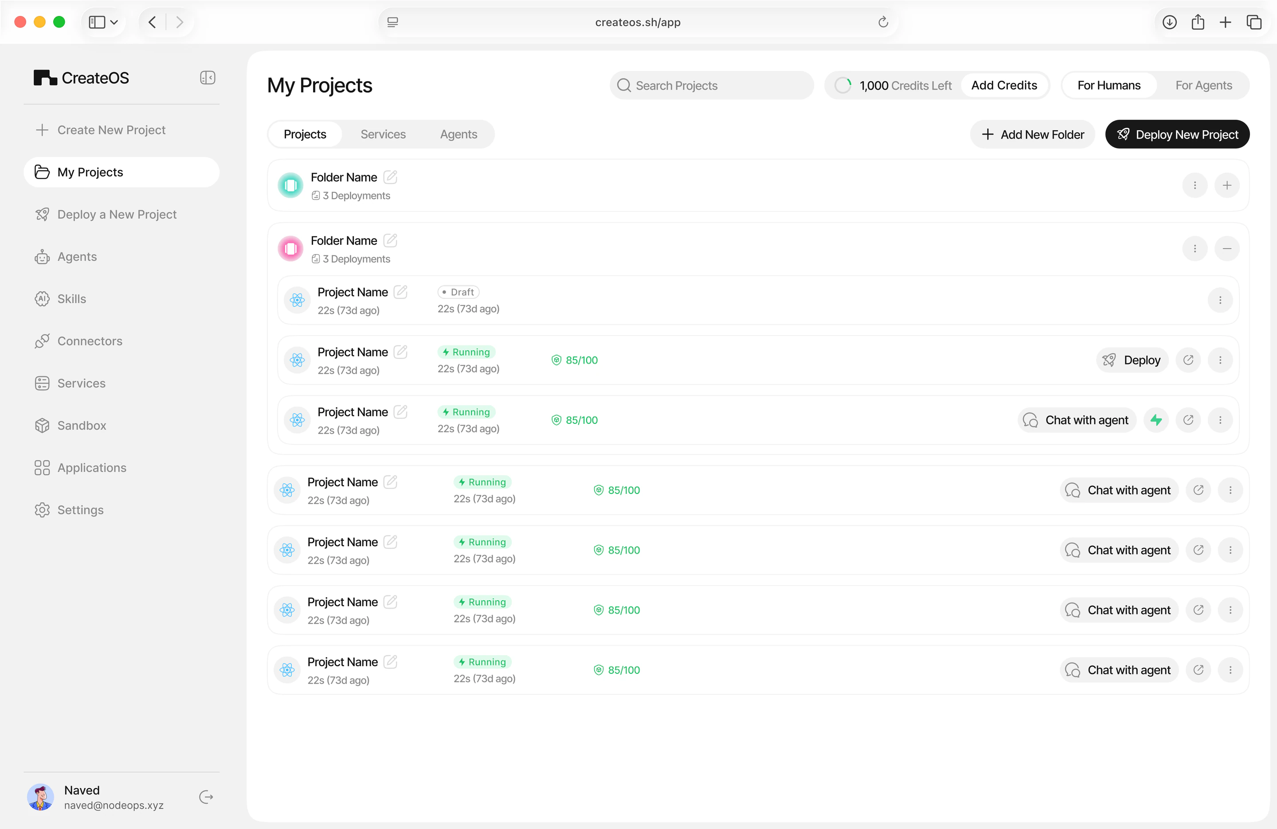Edit name of the Draft project
Screen dimensions: 1277x829
[401, 292]
